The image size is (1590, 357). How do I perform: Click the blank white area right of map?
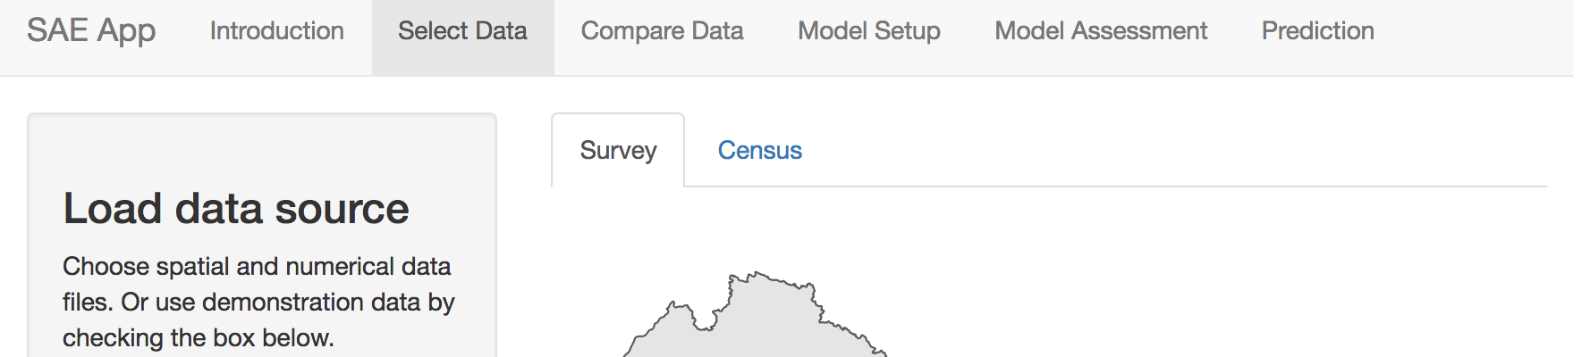[x=1207, y=286]
